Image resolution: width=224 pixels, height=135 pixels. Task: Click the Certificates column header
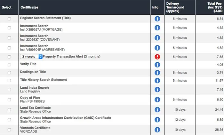tap(29, 7)
